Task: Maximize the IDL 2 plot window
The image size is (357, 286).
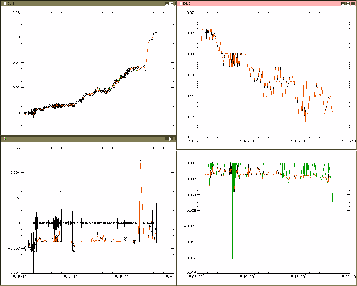Action: point(172,4)
